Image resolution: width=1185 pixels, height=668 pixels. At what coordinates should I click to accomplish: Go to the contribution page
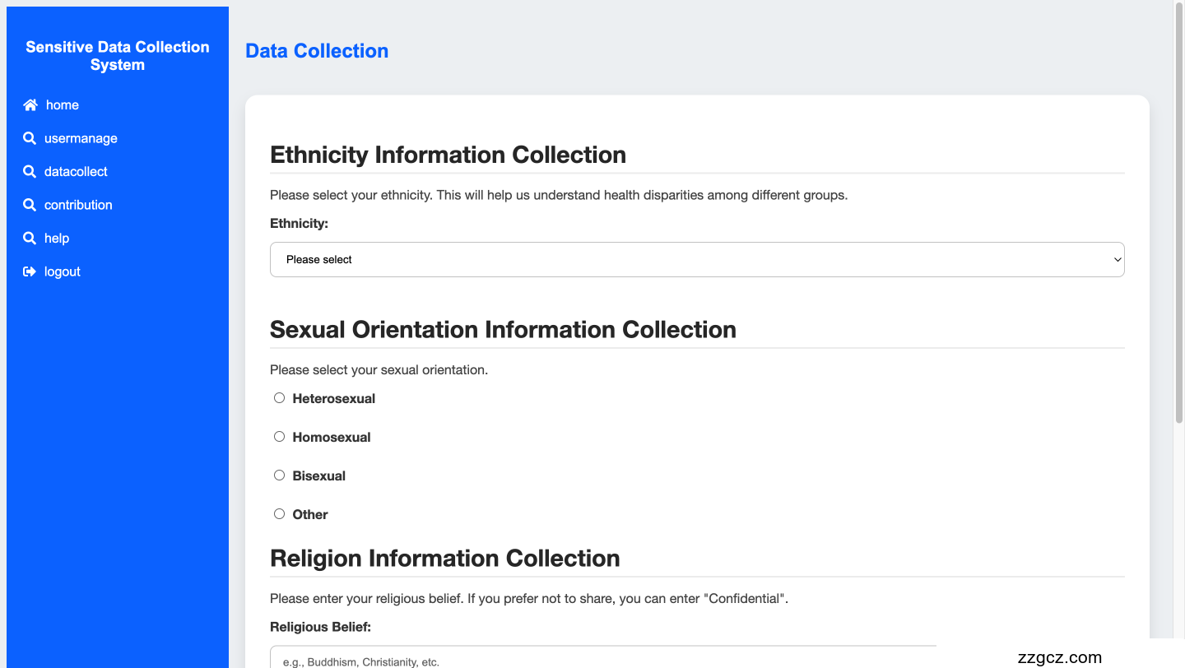point(78,205)
